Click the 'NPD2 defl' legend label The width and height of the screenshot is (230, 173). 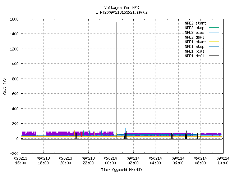(194, 37)
